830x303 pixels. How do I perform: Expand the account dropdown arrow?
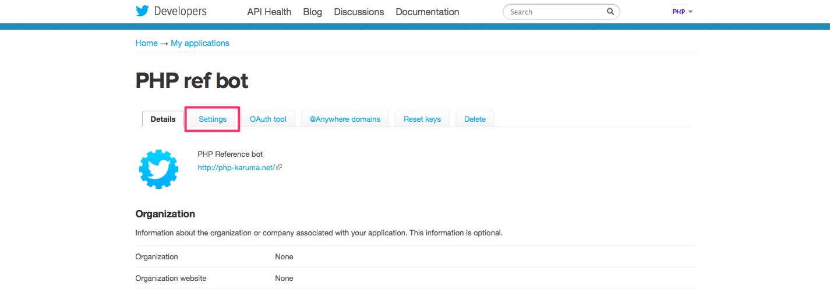pyautogui.click(x=690, y=12)
